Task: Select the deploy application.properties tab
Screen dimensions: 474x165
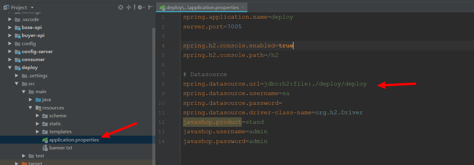Action: (202, 7)
